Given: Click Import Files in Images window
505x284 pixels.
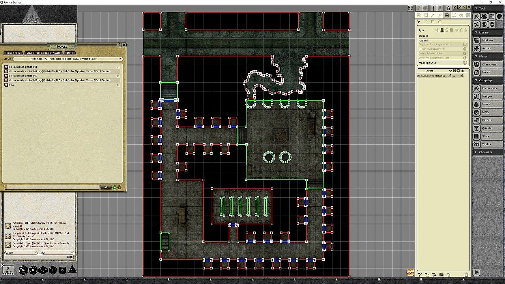Looking at the screenshot, I should (13, 53).
